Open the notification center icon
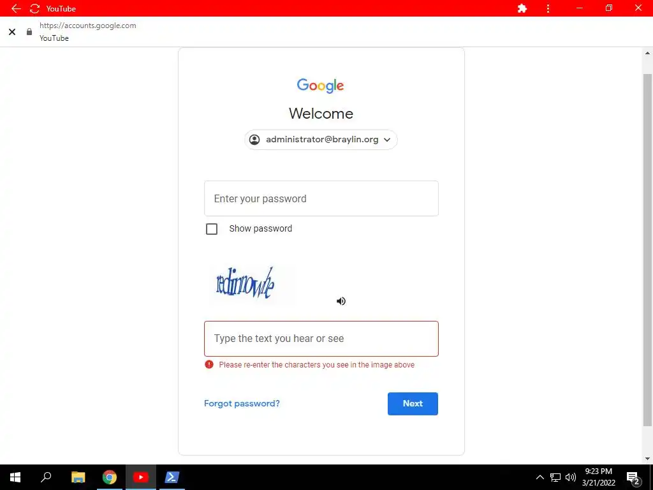 point(633,477)
